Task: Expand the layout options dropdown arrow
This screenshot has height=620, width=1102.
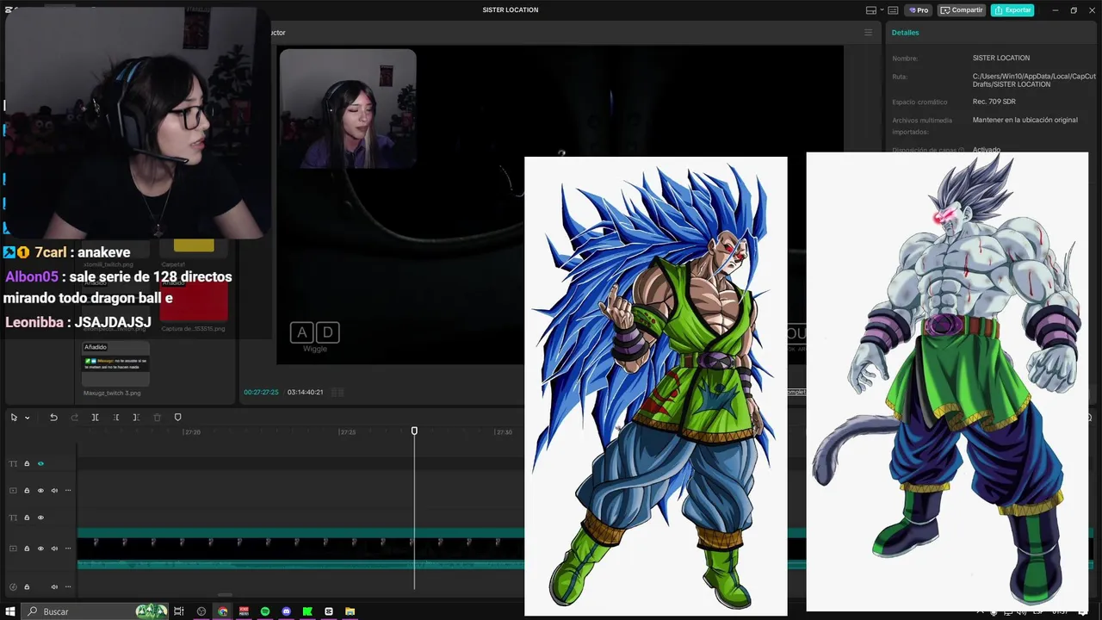Action: tap(881, 10)
